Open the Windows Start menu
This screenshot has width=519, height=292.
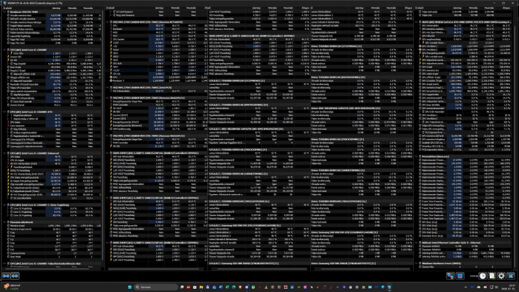point(130,287)
